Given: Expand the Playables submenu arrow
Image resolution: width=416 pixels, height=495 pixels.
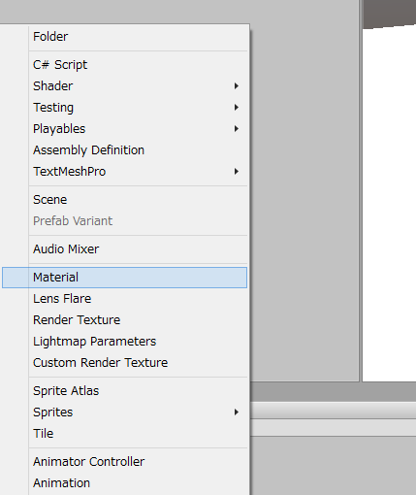Looking at the screenshot, I should tap(237, 129).
